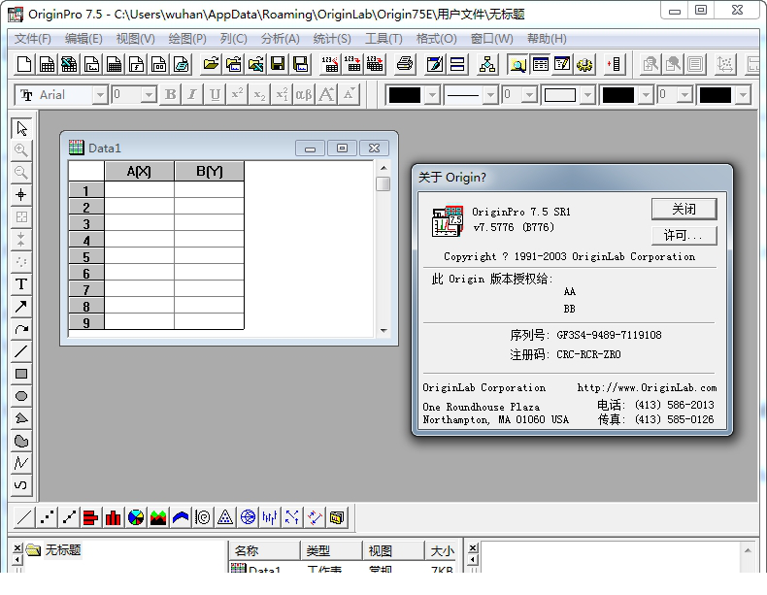The width and height of the screenshot is (767, 595).
Task: Click the 名称 column header
Action: click(264, 551)
